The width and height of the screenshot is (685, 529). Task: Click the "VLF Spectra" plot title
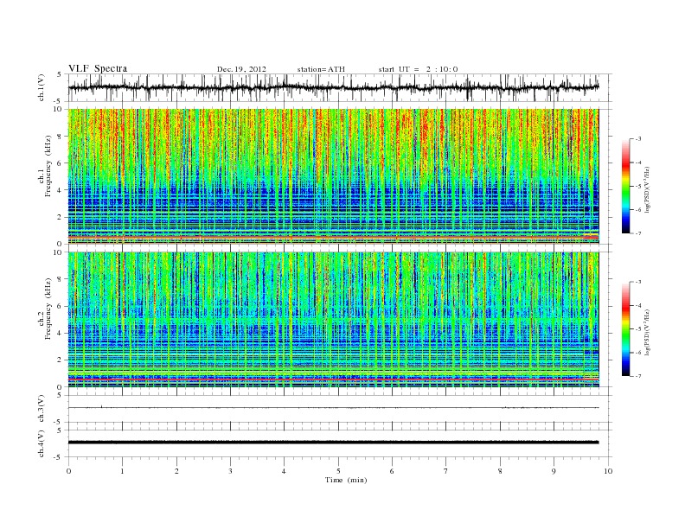98,68
